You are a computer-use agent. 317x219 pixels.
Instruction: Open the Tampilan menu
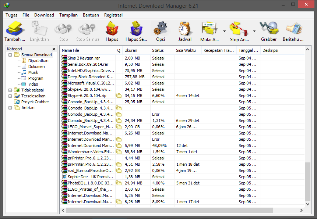68,15
